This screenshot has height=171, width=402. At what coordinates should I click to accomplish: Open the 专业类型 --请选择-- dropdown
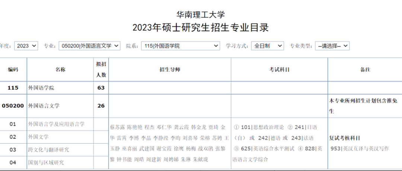click(332, 46)
